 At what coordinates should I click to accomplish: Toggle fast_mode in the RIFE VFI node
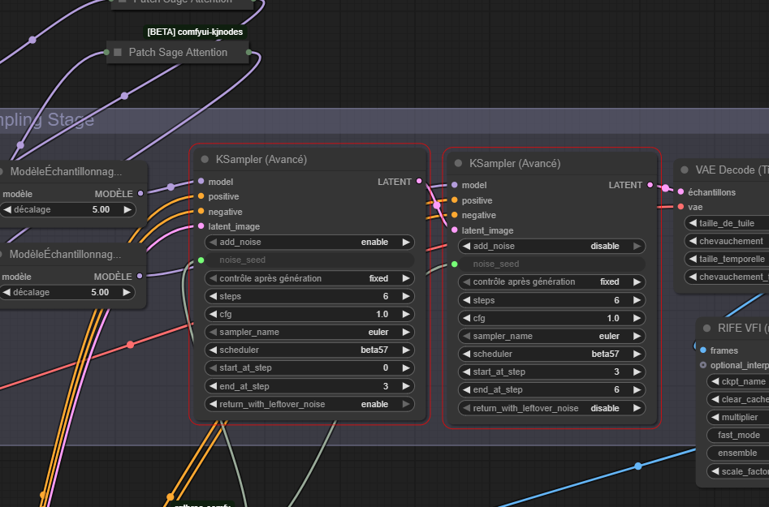point(737,435)
